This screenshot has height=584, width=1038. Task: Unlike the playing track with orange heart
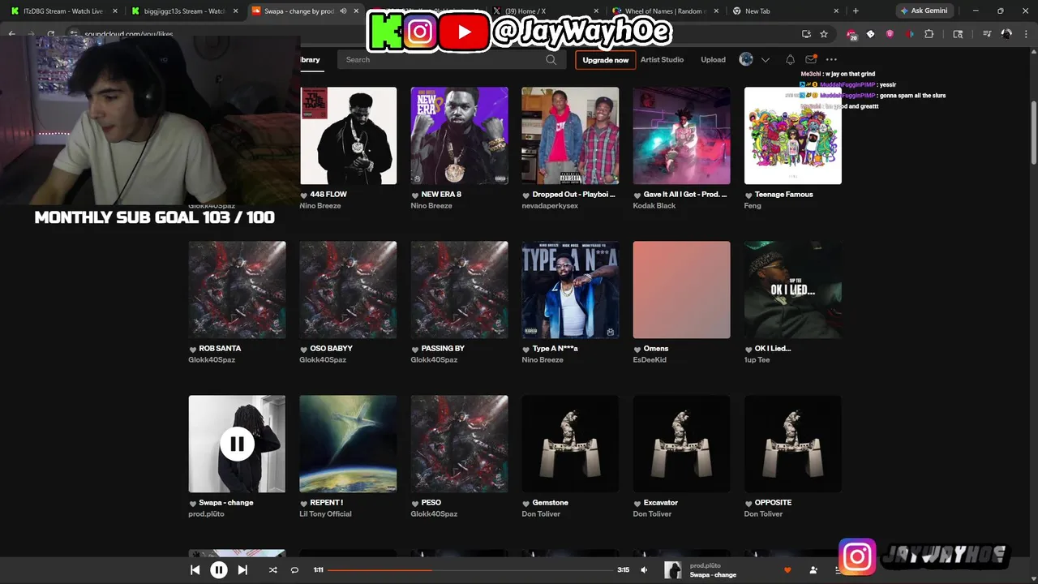[787, 570]
